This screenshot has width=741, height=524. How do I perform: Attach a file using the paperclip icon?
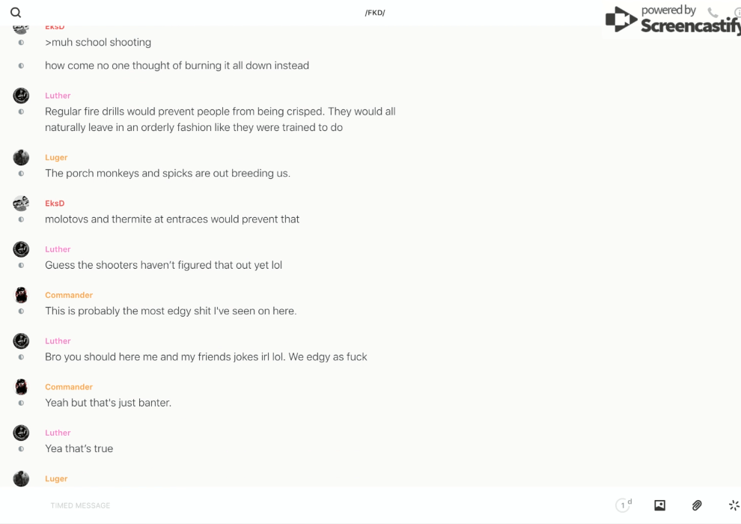tap(697, 505)
